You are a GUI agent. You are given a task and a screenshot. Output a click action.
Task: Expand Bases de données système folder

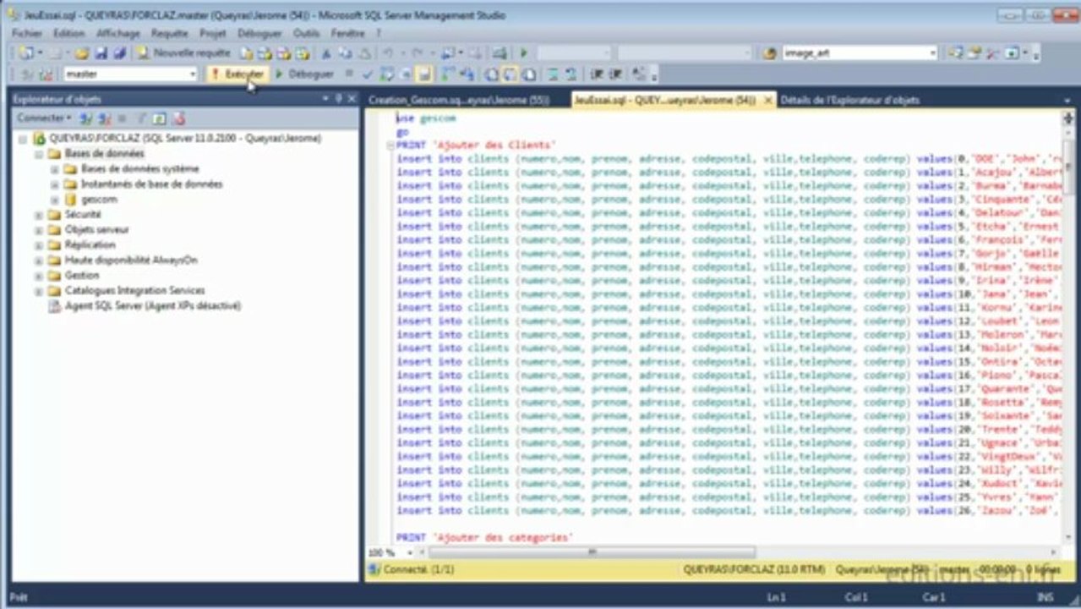[54, 168]
